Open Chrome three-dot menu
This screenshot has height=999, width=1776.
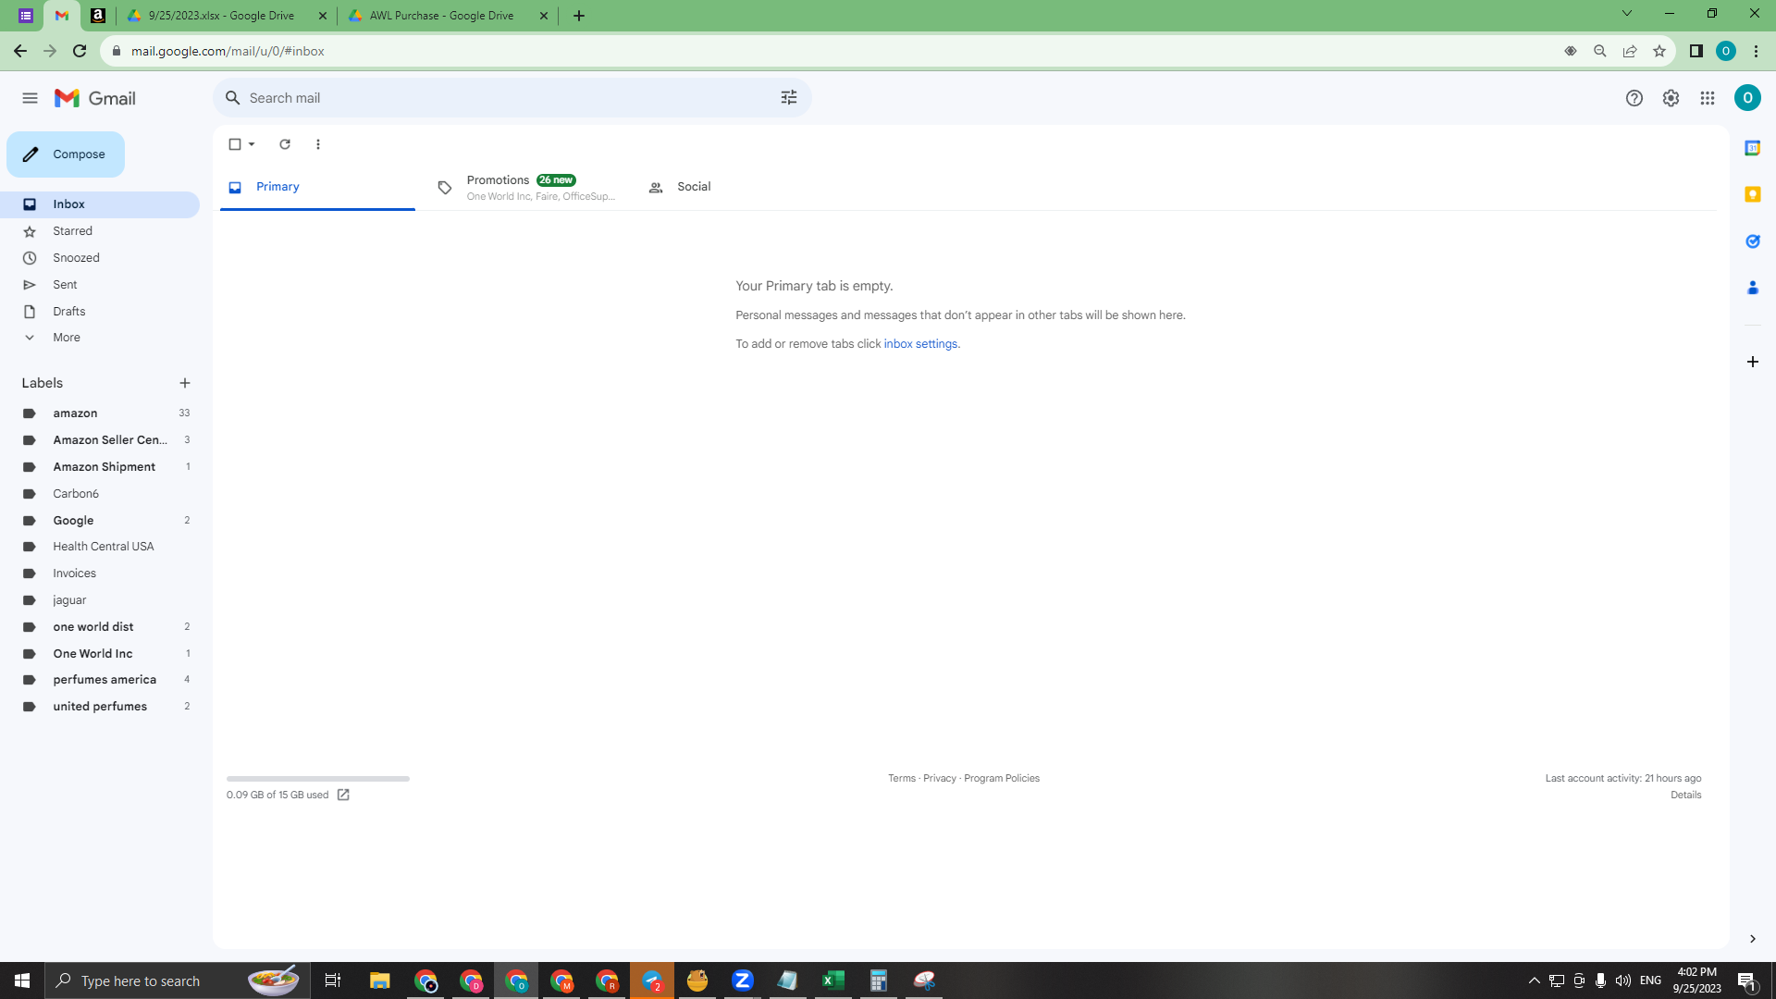point(1756,51)
